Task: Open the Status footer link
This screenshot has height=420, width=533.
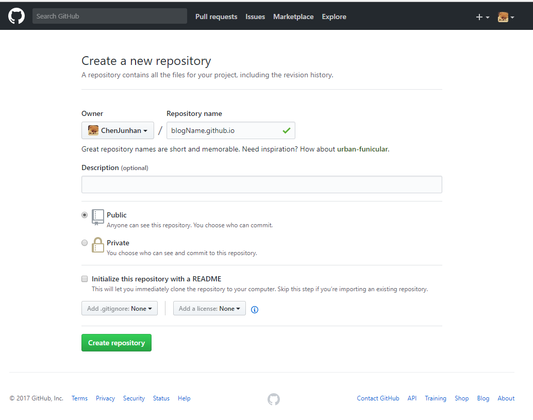Action: pyautogui.click(x=161, y=398)
